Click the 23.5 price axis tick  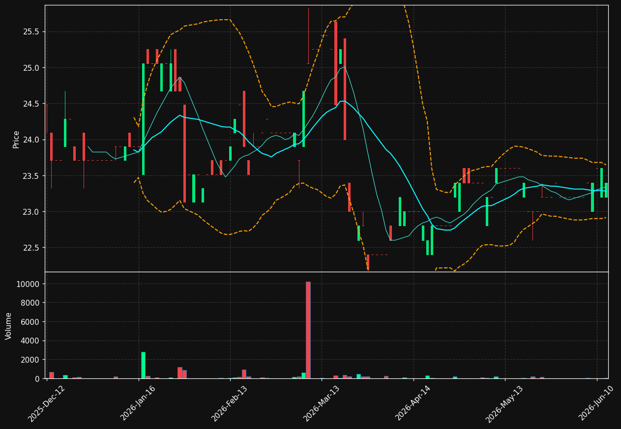coord(32,175)
